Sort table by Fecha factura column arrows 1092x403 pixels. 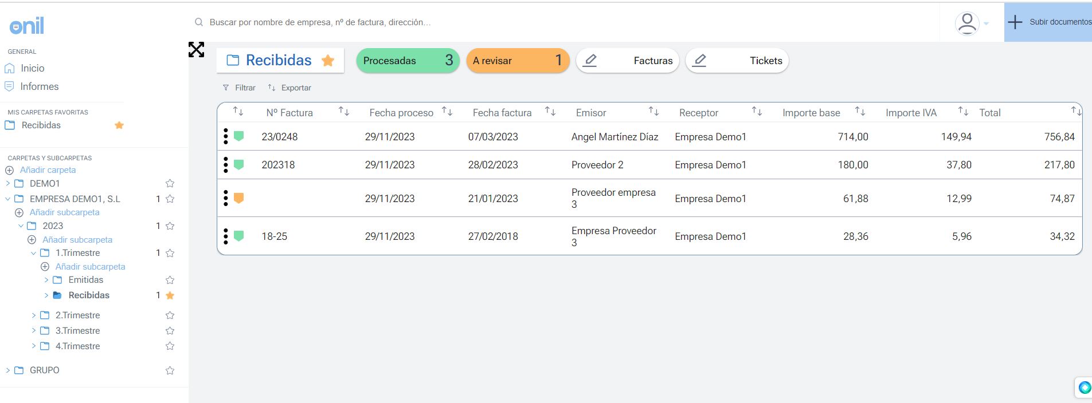point(550,112)
